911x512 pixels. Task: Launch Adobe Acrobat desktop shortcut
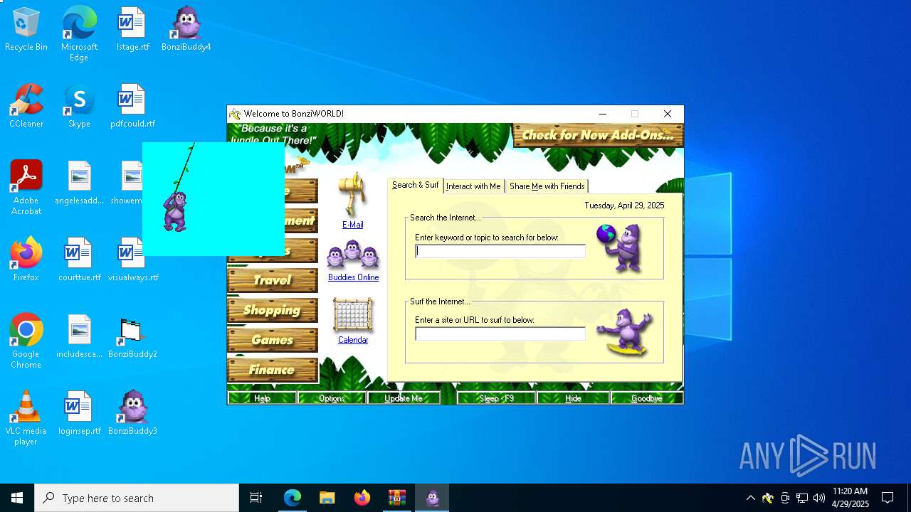pos(26,188)
